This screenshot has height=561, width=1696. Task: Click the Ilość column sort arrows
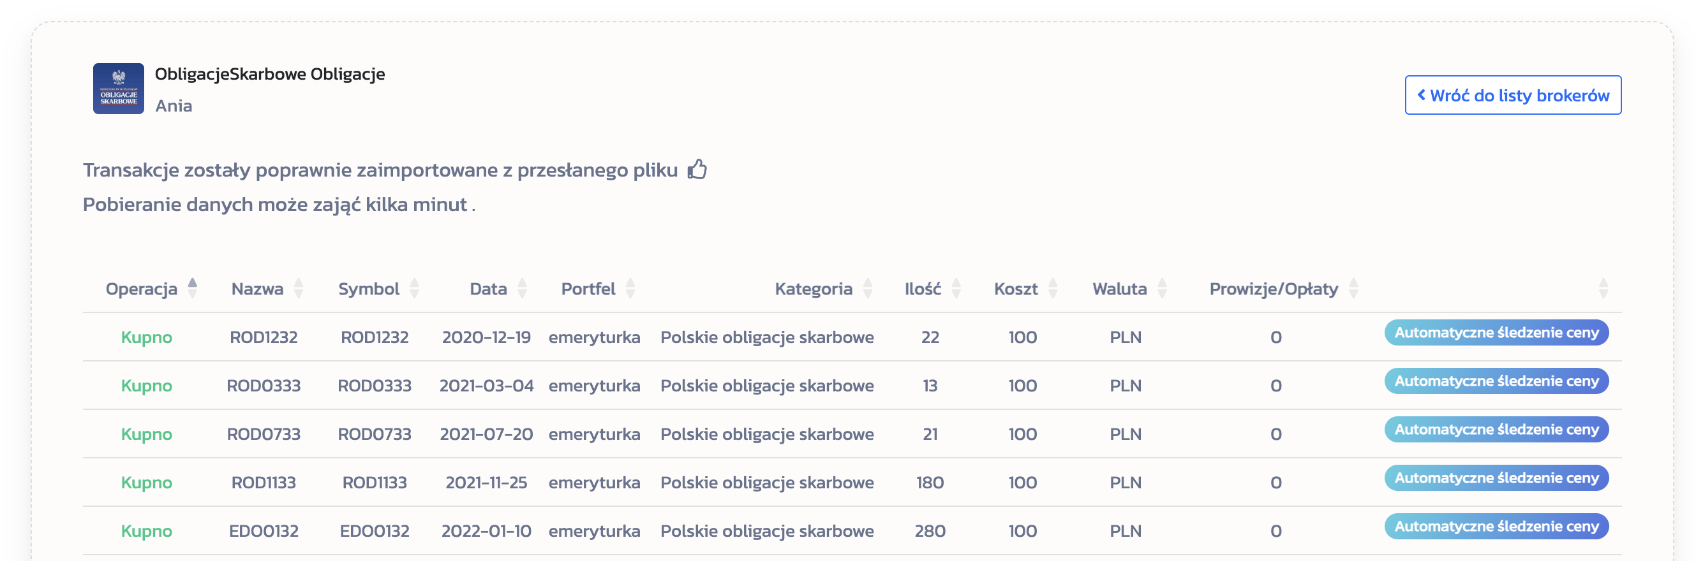[956, 288]
